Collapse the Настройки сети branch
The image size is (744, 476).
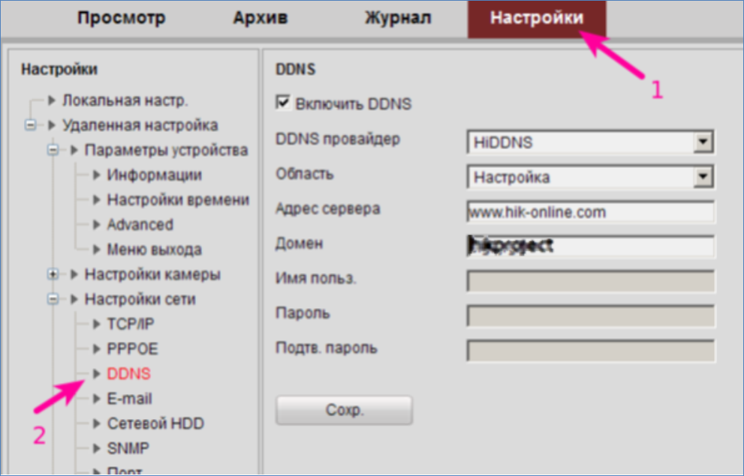53,299
